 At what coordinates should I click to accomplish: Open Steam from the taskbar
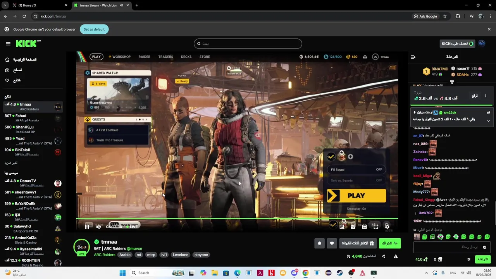[x=339, y=273]
